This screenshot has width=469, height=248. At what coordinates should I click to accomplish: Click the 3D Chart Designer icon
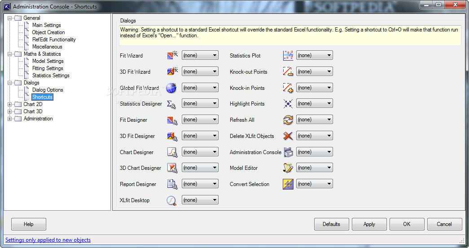172,168
